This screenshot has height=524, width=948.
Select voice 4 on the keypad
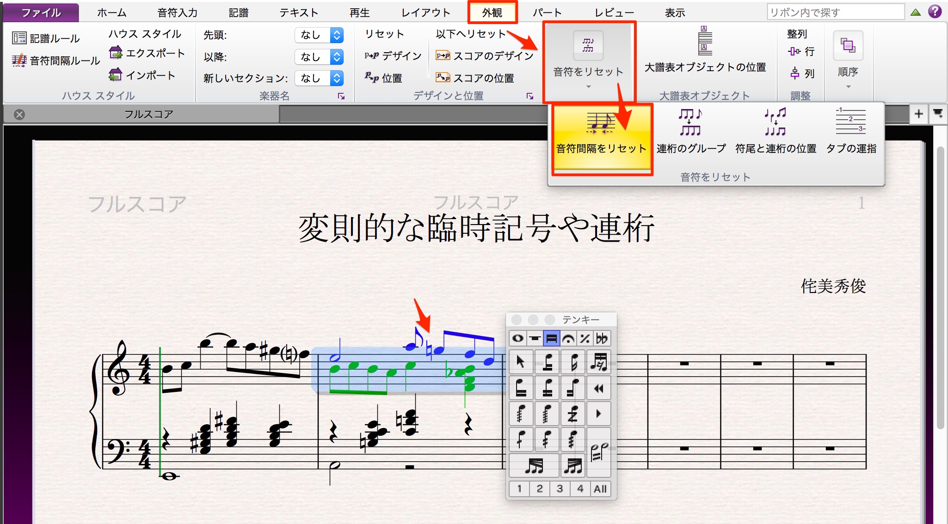[580, 489]
